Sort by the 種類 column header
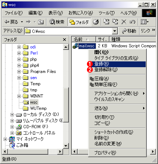 pyautogui.click(x=133, y=39)
